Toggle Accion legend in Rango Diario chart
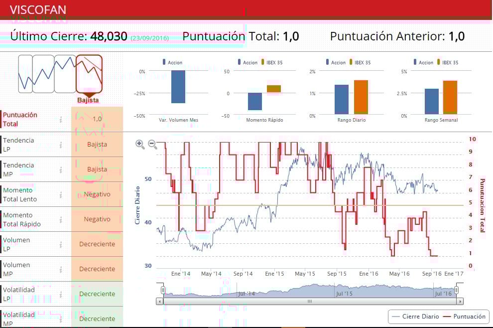The width and height of the screenshot is (493, 328). (x=336, y=62)
